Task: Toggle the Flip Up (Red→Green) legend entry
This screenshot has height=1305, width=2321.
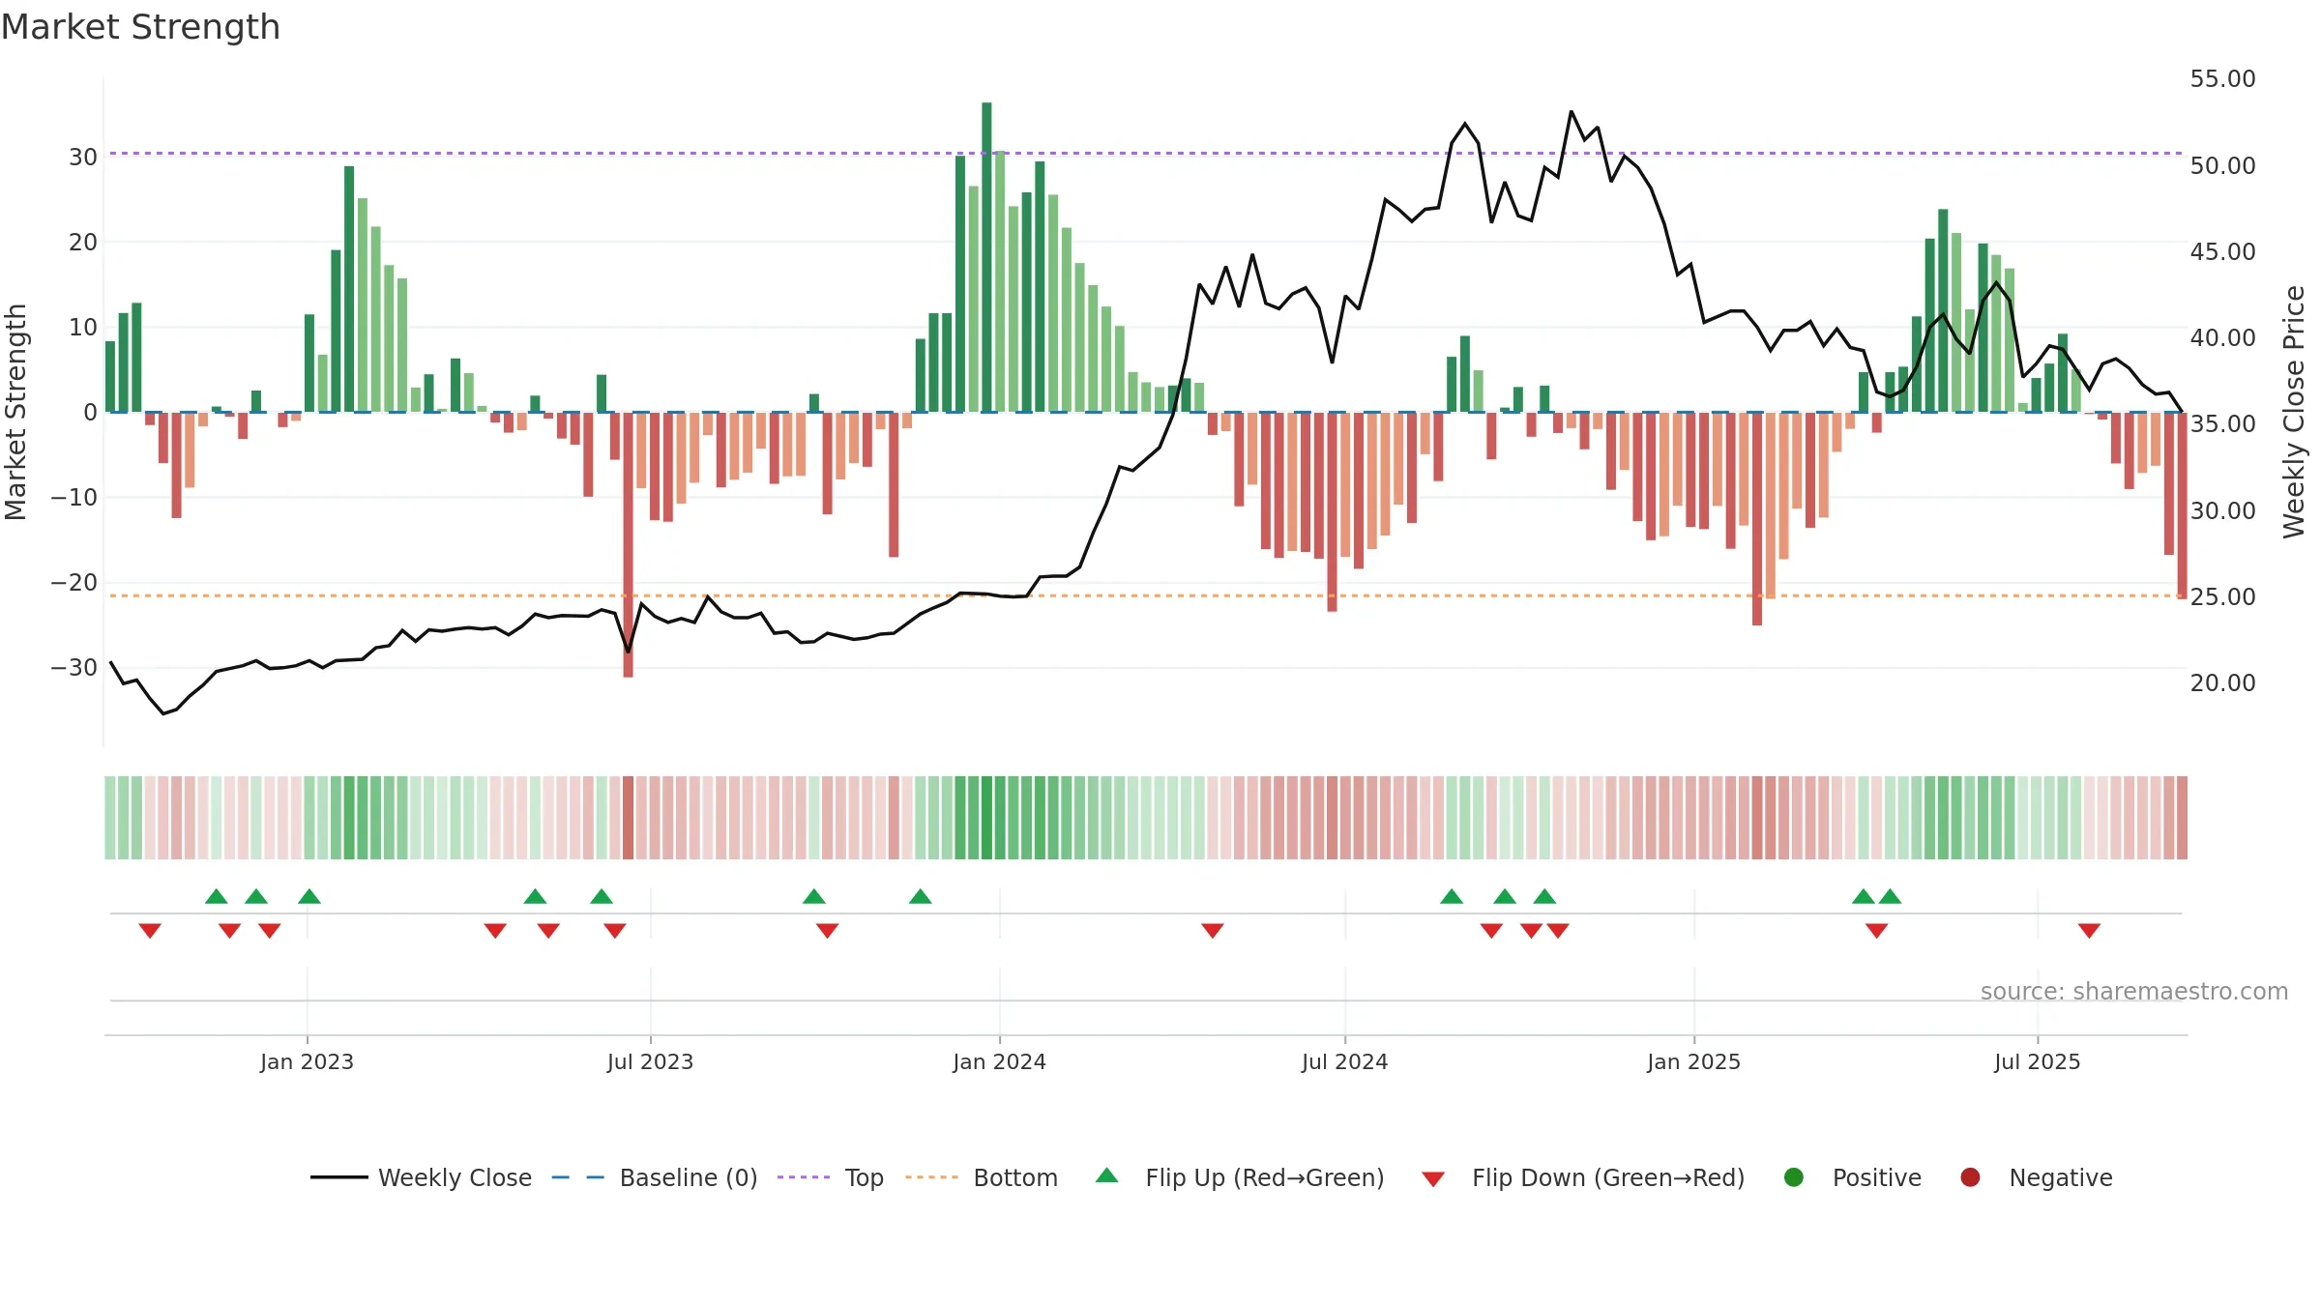Action: [1240, 1177]
